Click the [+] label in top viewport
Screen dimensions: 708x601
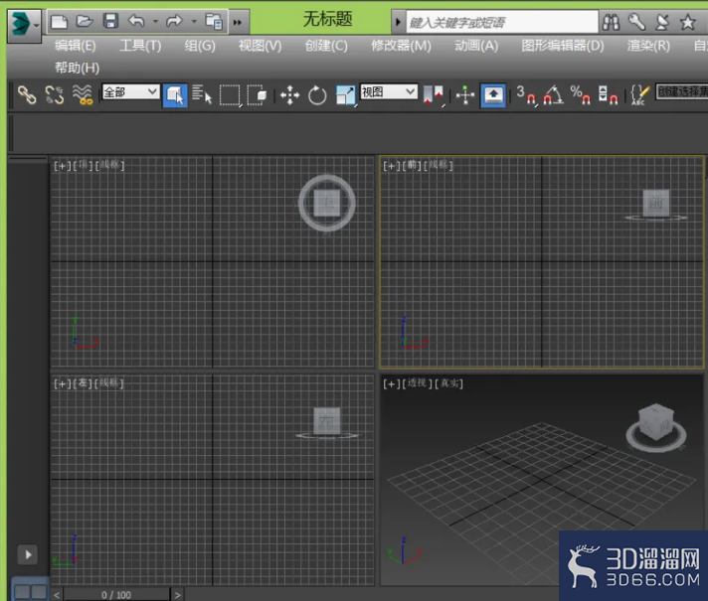(x=62, y=166)
